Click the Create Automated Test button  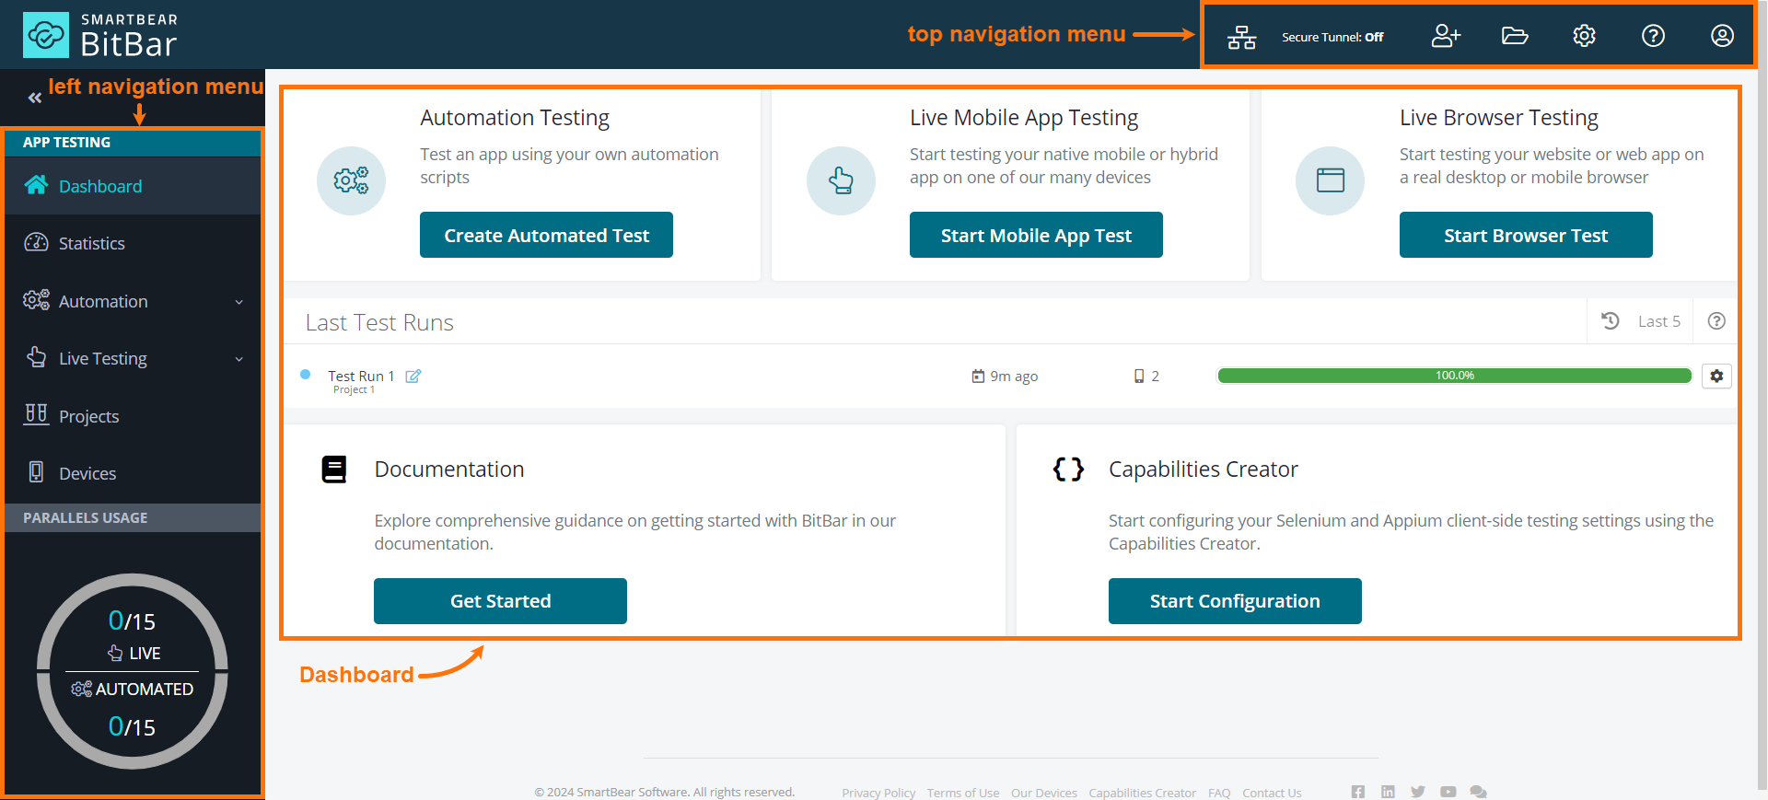(546, 236)
